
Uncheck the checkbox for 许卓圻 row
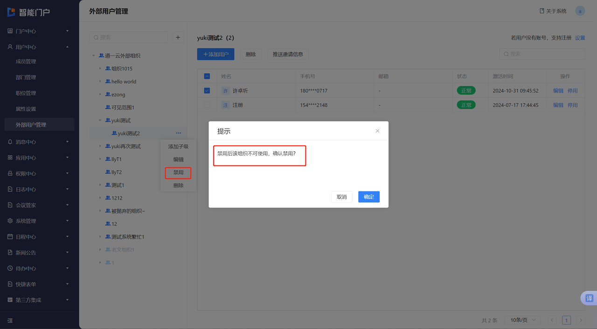coord(207,91)
